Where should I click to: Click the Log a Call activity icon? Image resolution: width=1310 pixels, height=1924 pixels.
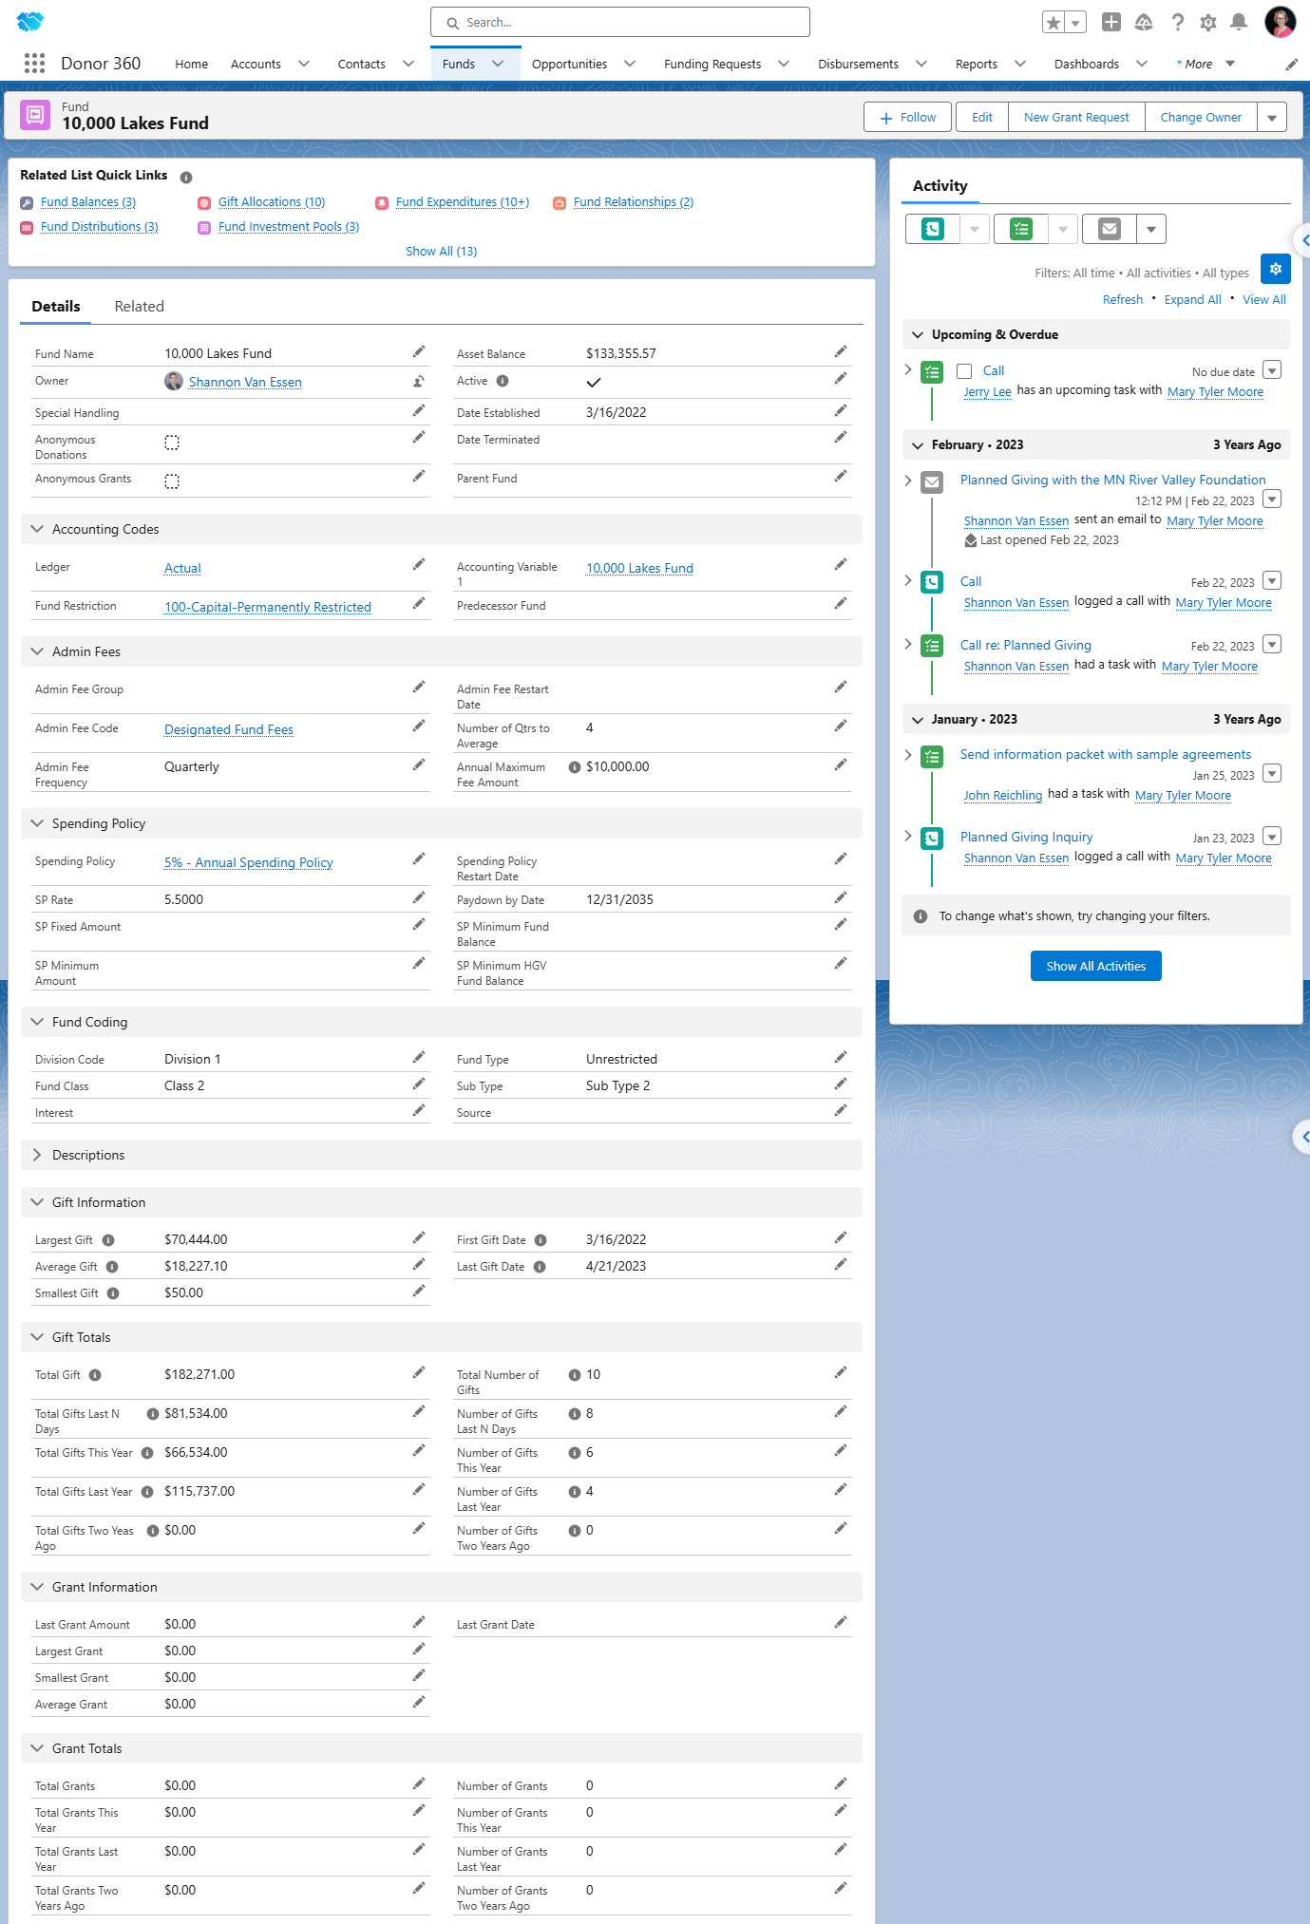point(933,229)
